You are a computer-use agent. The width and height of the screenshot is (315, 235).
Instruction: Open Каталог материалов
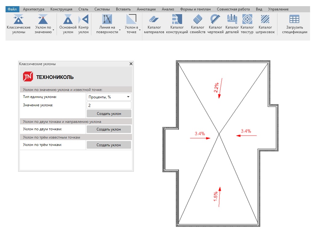154,20
